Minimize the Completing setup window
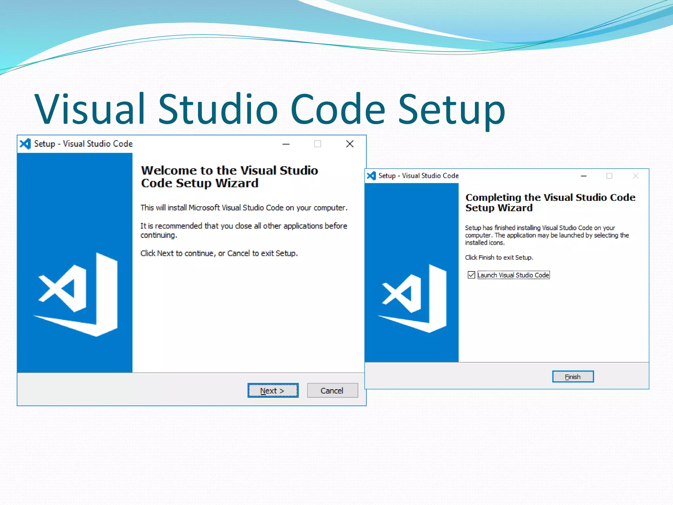This screenshot has width=673, height=505. click(x=584, y=176)
